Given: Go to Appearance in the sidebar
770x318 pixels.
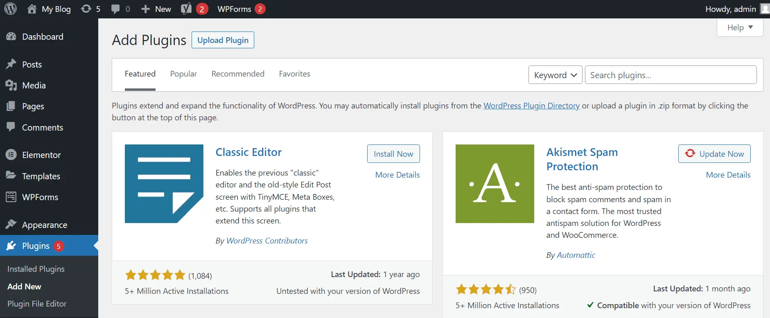Looking at the screenshot, I should [44, 225].
